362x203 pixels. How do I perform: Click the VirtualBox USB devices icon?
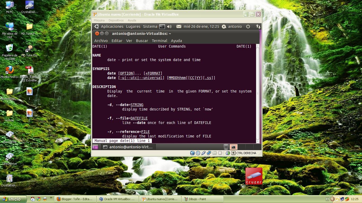pos(204,153)
